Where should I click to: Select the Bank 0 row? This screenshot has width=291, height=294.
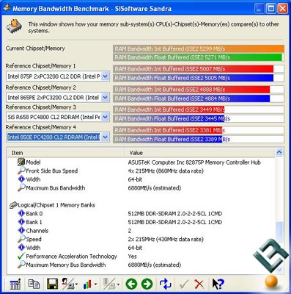click(141, 214)
